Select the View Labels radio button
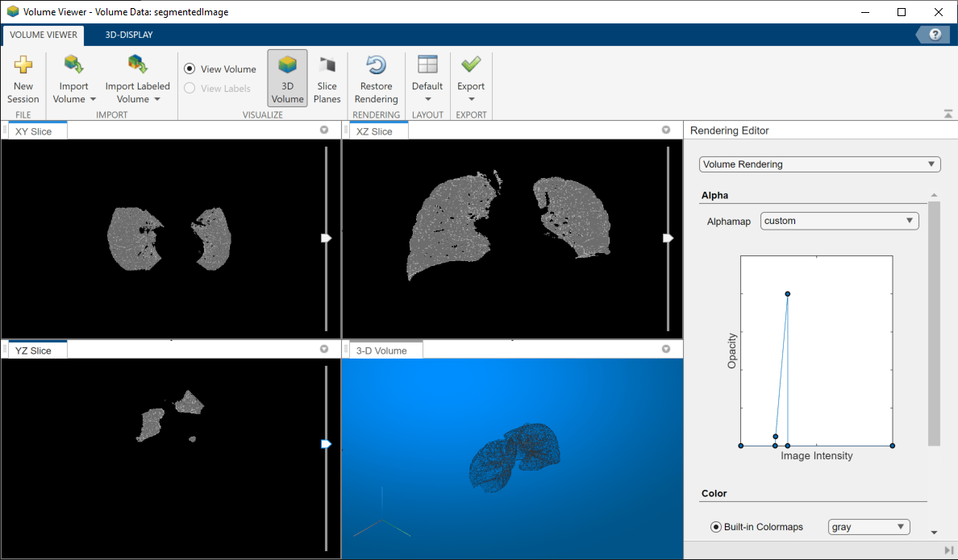The image size is (958, 560). click(190, 89)
